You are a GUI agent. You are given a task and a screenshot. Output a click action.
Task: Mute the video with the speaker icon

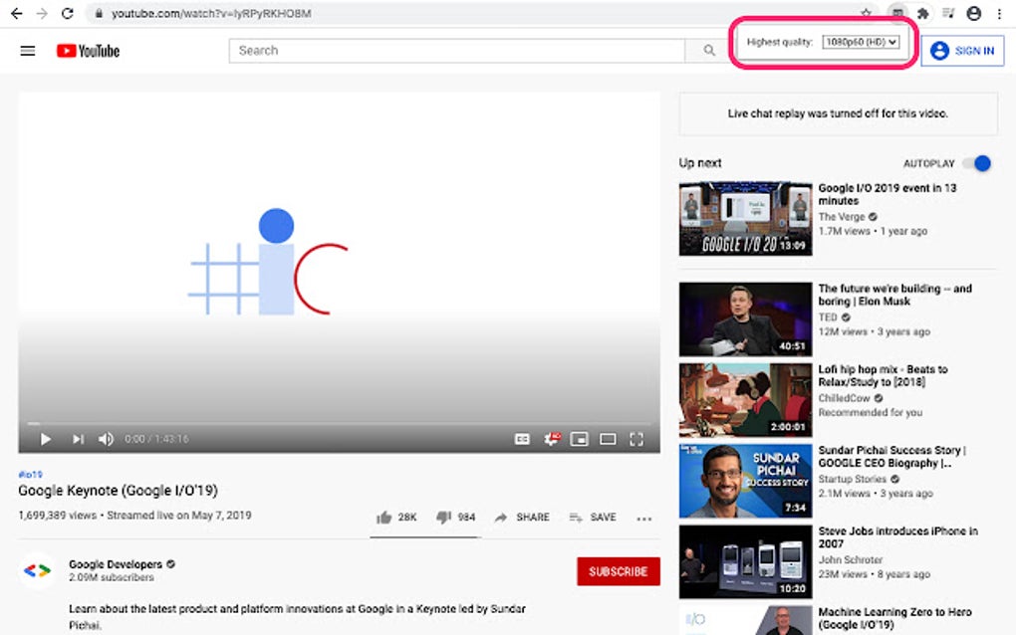[x=106, y=438]
